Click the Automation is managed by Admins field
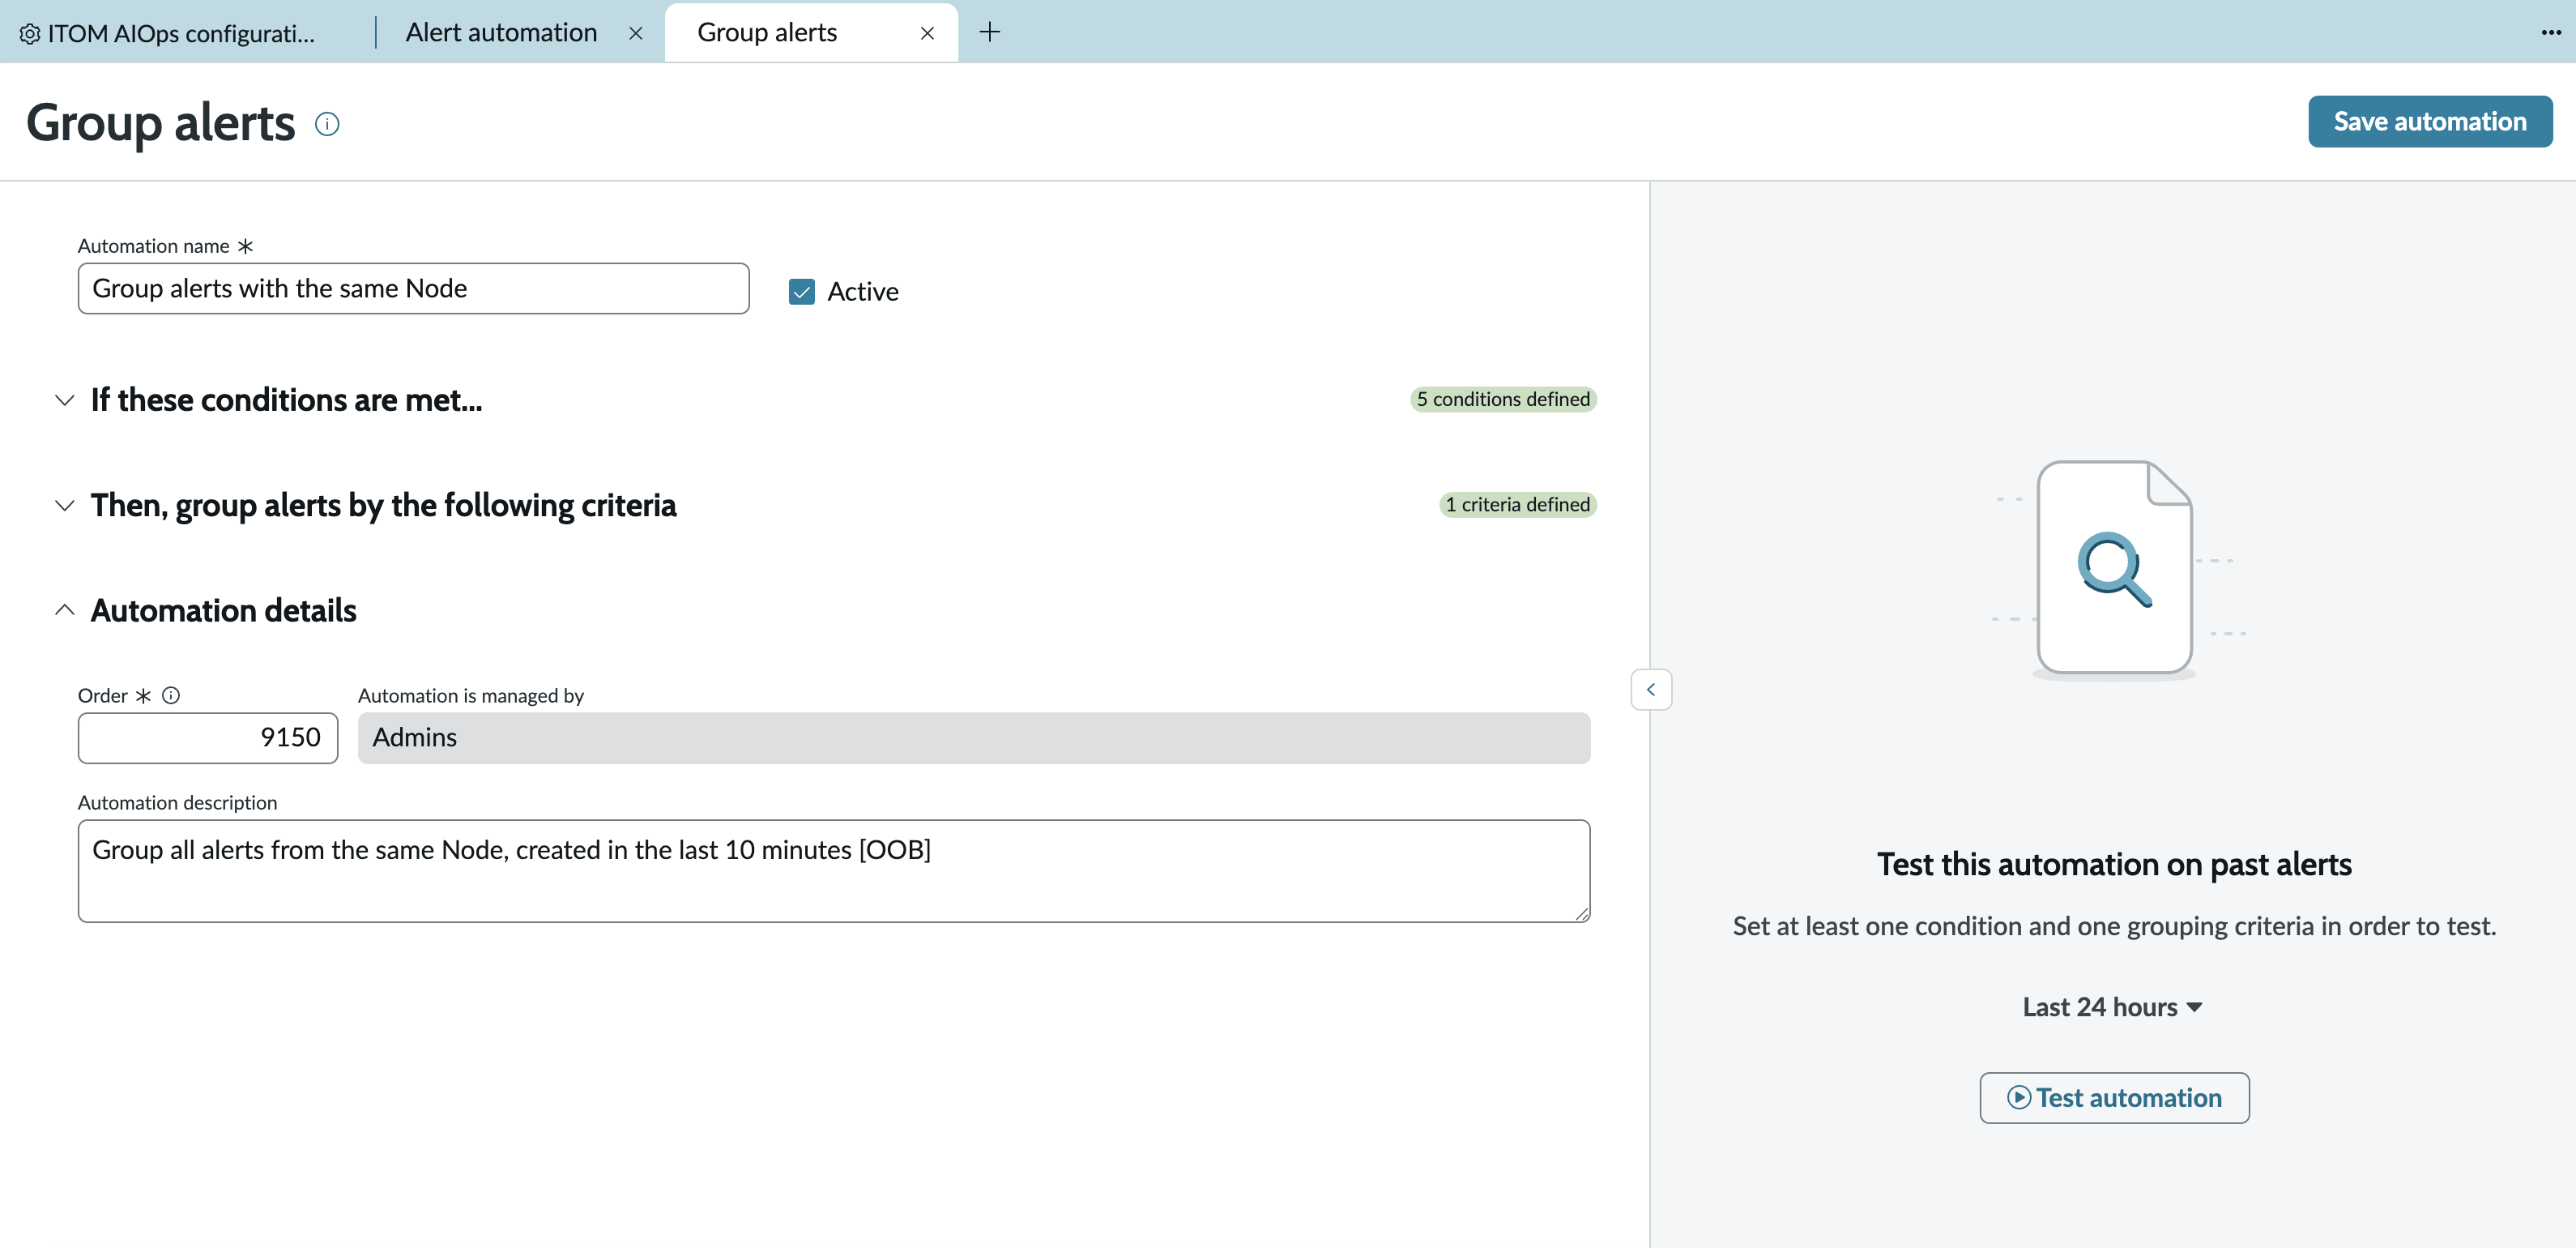The height and width of the screenshot is (1248, 2576). [x=973, y=737]
